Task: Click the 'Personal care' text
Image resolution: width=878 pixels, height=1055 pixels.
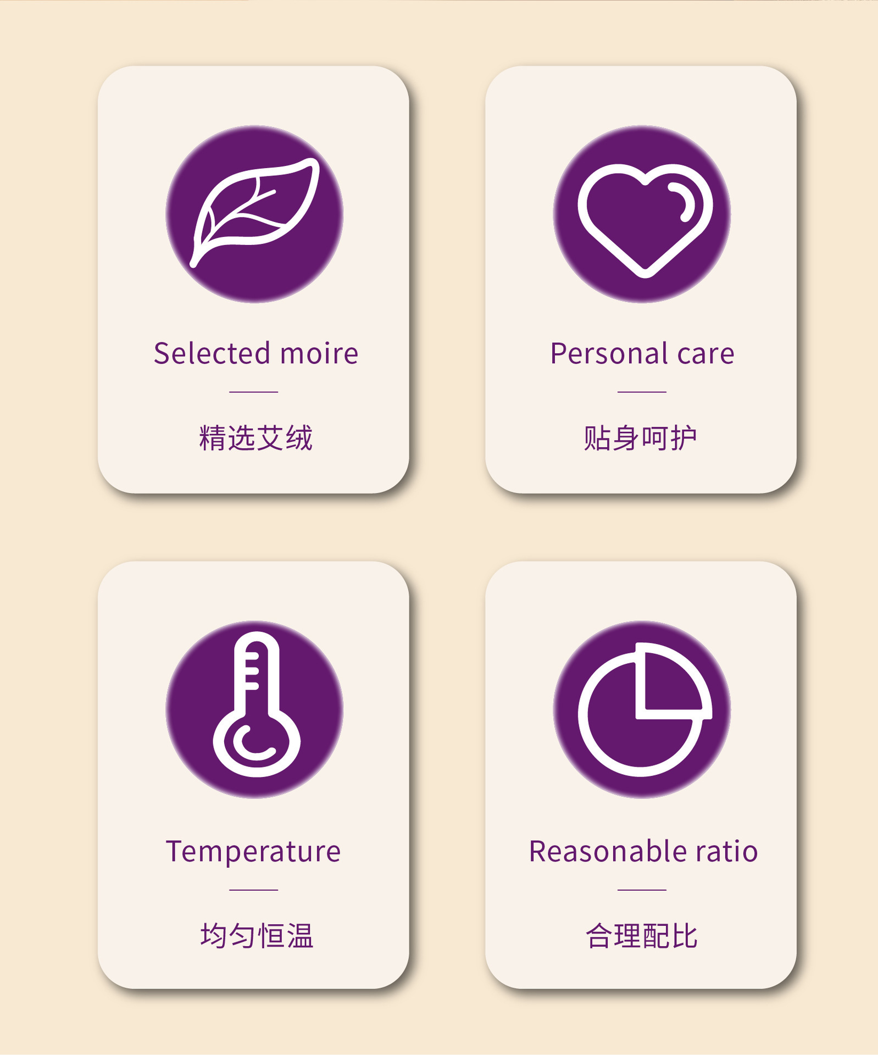Action: point(642,353)
